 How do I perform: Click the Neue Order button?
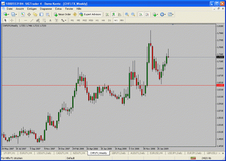click(63, 14)
